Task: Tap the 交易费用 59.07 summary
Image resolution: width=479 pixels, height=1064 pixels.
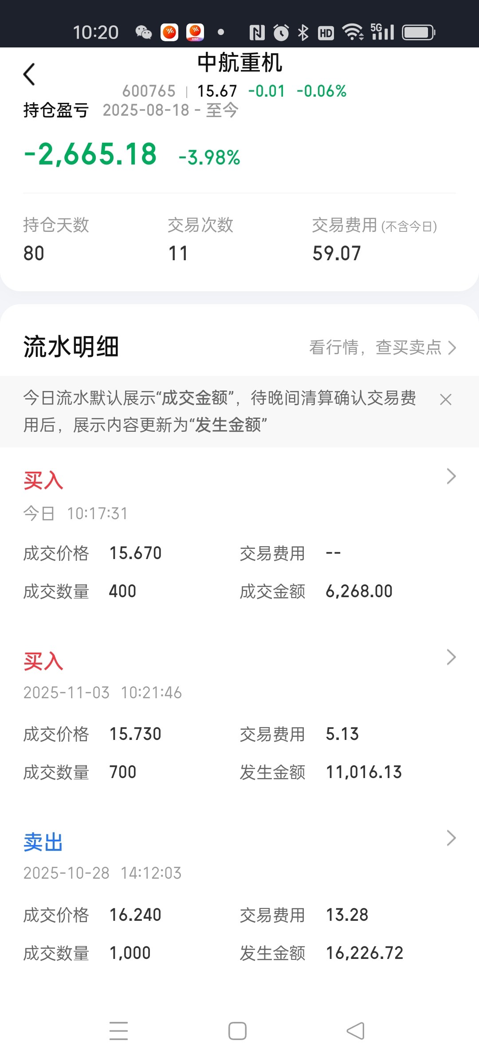Action: pos(375,239)
